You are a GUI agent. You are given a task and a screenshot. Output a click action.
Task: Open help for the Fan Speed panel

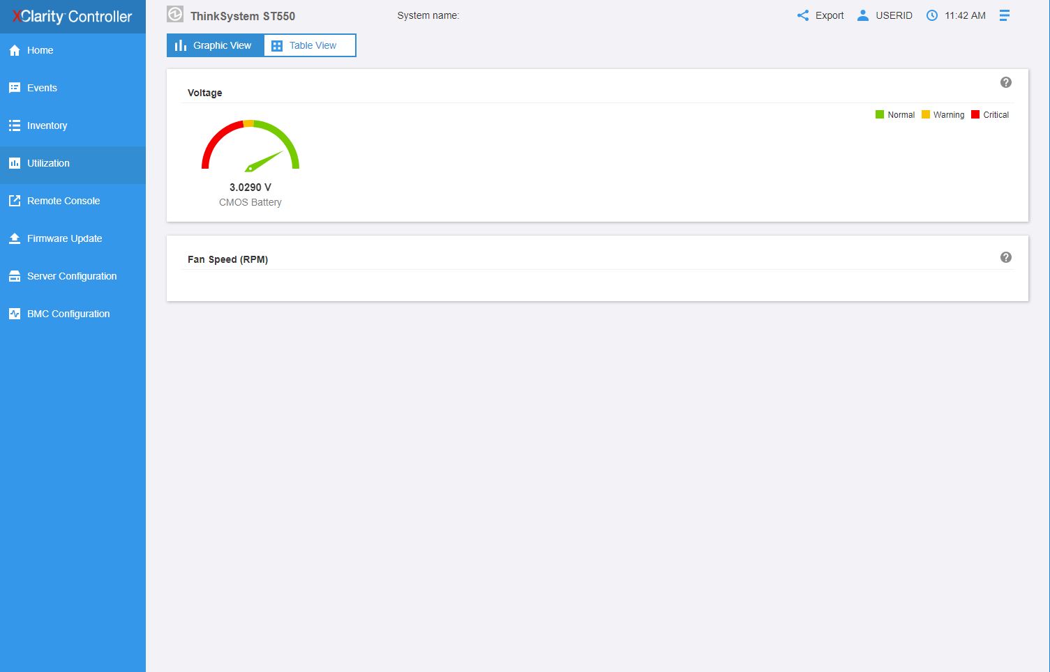(1006, 257)
